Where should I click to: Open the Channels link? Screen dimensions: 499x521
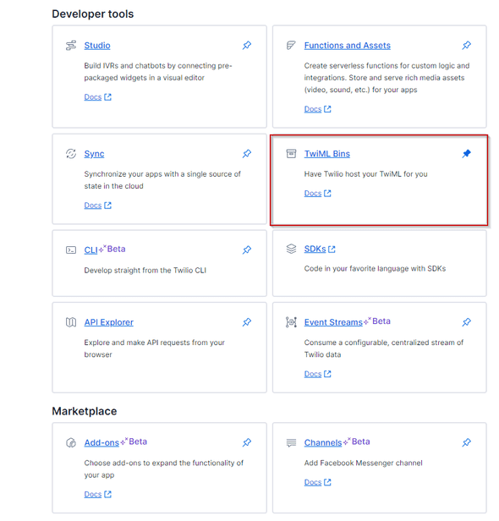(323, 442)
